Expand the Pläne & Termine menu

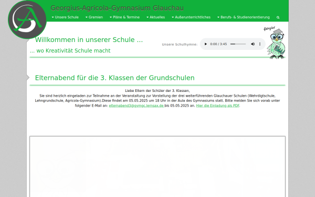[124, 17]
